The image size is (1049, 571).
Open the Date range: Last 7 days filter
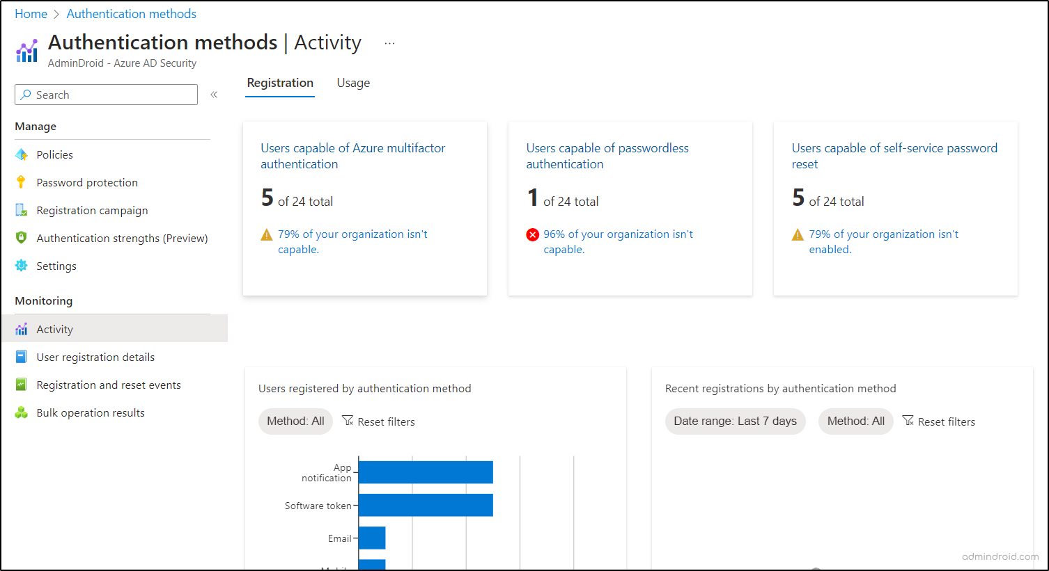(x=735, y=421)
